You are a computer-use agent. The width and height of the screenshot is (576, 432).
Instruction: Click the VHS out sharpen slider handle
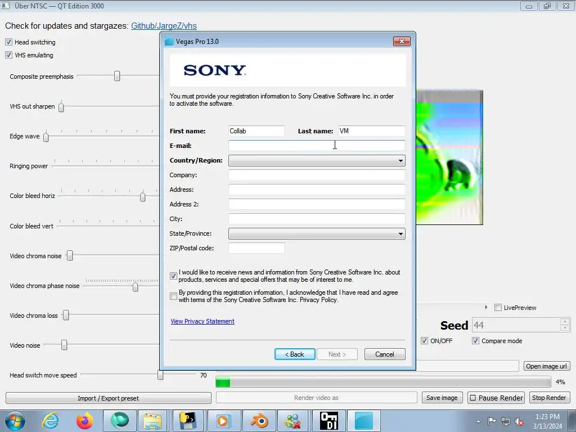pos(61,106)
